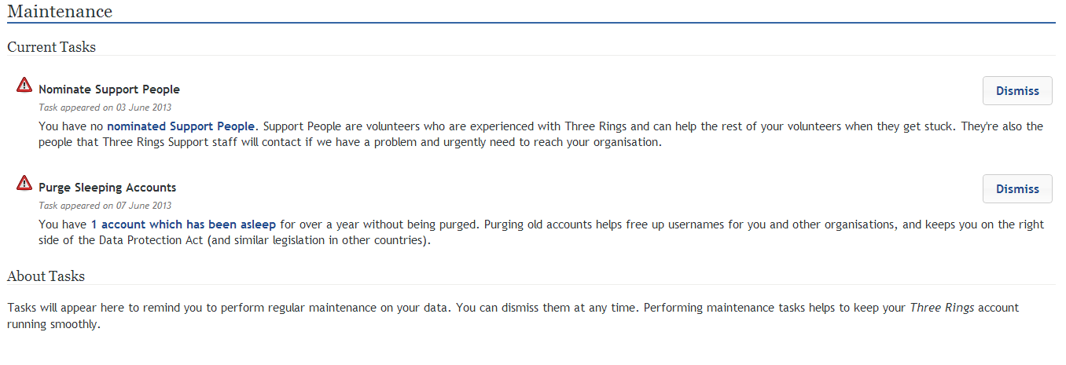Dismiss the Purge Sleeping Accounts task
Viewport: 1066px width, 365px height.
[x=1017, y=188]
